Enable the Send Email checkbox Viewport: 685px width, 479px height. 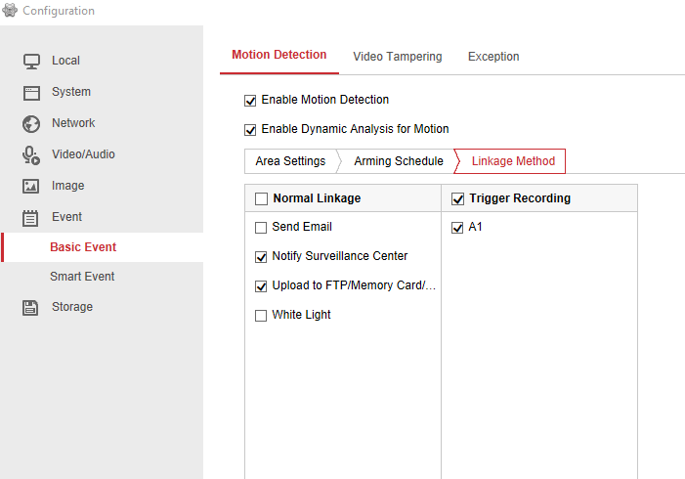pos(261,228)
